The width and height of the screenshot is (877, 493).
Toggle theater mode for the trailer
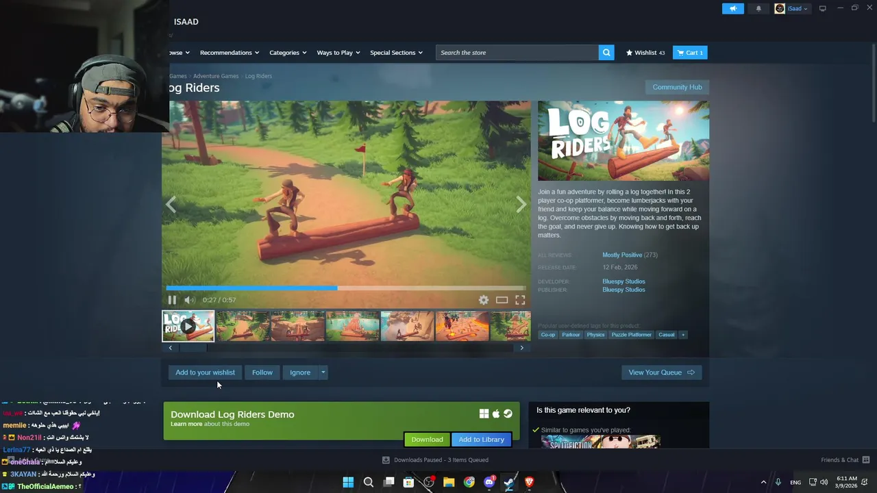pos(502,300)
